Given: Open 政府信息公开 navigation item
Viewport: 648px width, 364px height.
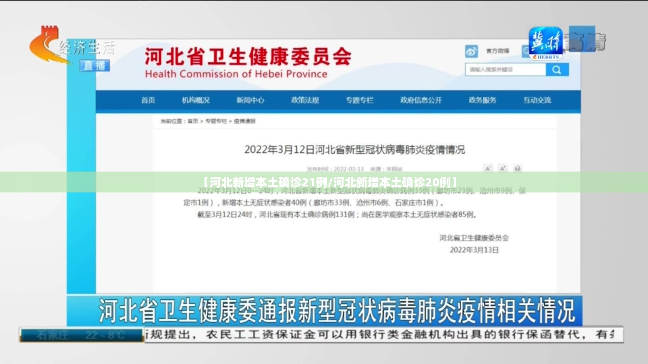Looking at the screenshot, I should tap(421, 100).
